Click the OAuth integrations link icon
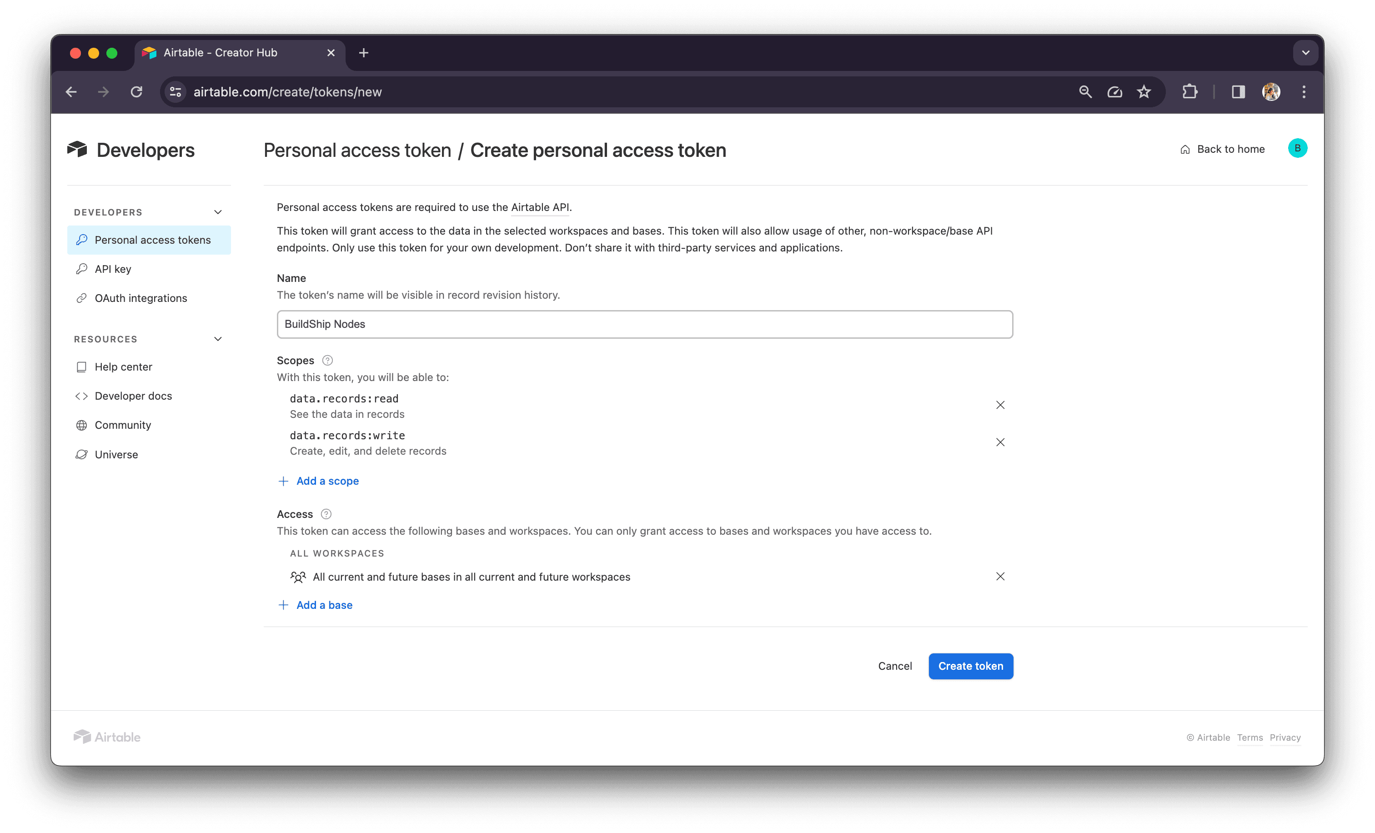 [81, 297]
